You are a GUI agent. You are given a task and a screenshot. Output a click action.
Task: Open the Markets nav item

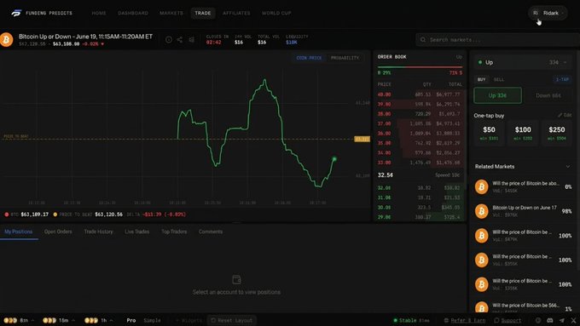(171, 13)
